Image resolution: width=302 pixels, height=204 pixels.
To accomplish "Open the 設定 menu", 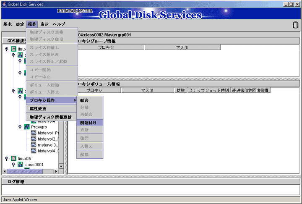I will 20,24.
